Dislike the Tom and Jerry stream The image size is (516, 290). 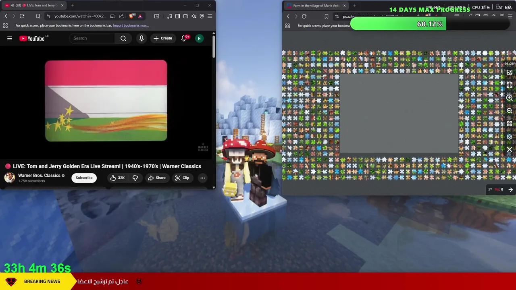135,178
